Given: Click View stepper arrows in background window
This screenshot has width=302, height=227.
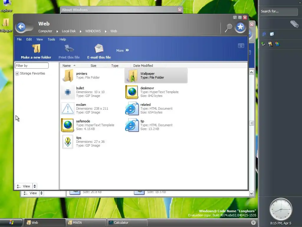Looking at the screenshot, I should point(41,193).
